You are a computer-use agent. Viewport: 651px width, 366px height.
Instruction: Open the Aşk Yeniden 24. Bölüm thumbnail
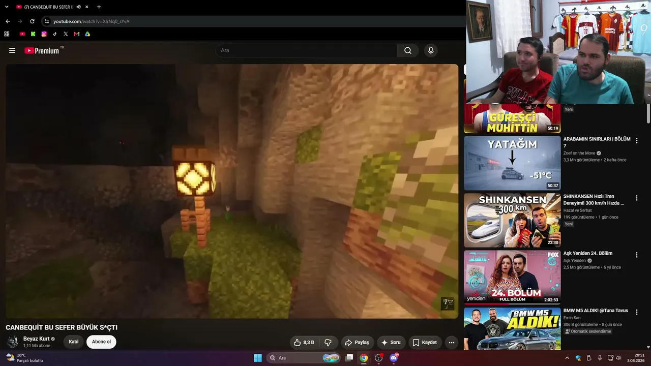(x=512, y=278)
